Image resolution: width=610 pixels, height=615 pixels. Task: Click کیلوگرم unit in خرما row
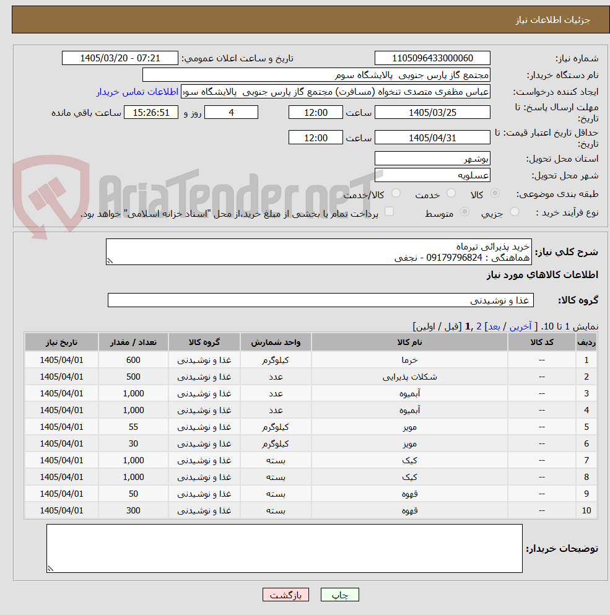click(276, 360)
